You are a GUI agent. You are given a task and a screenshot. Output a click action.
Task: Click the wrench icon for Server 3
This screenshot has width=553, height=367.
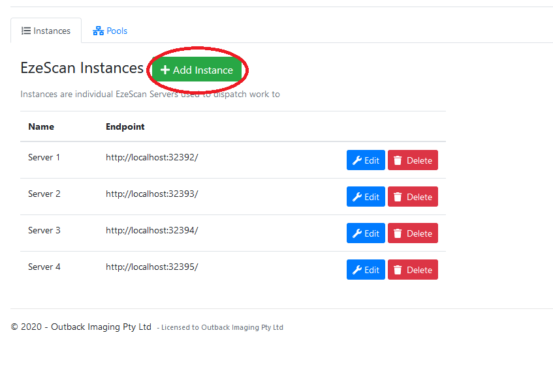click(357, 233)
